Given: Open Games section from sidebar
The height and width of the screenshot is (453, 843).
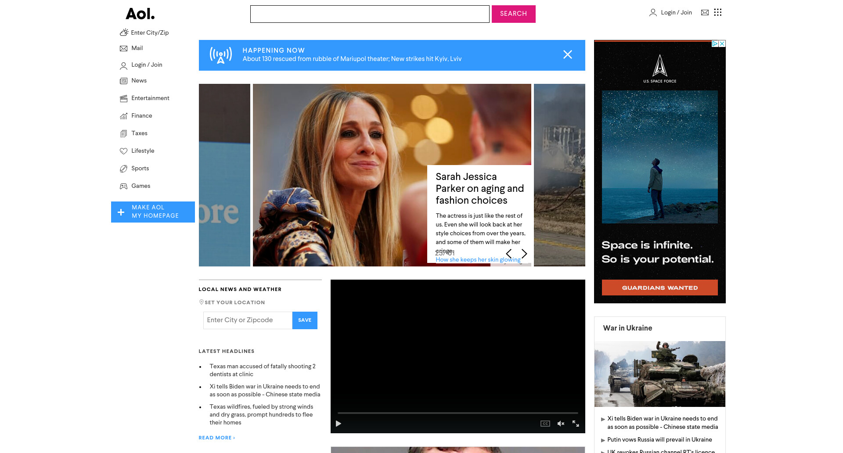Looking at the screenshot, I should pos(141,186).
